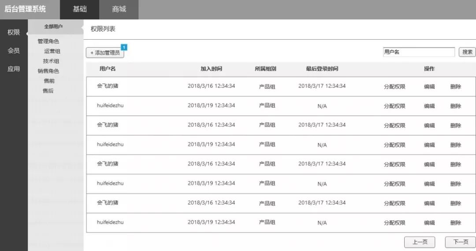Select 全部用户 in the submenu
This screenshot has width=476, height=251.
tap(53, 27)
